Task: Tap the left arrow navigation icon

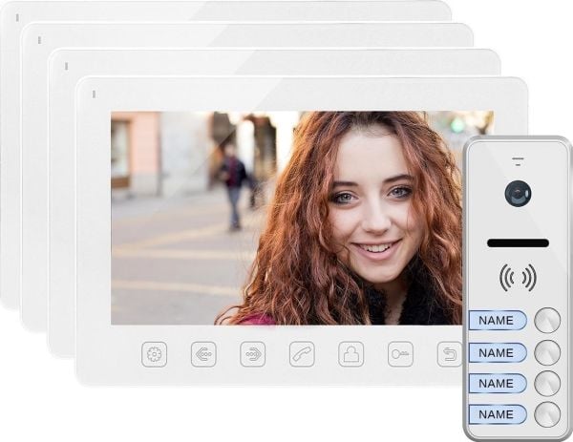Action: 203,354
